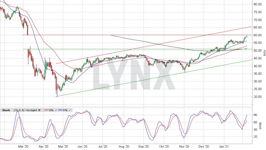Screen dimensions: 266x150
Task: Click the Jun '20 date label
Action: click(x=82, y=146)
